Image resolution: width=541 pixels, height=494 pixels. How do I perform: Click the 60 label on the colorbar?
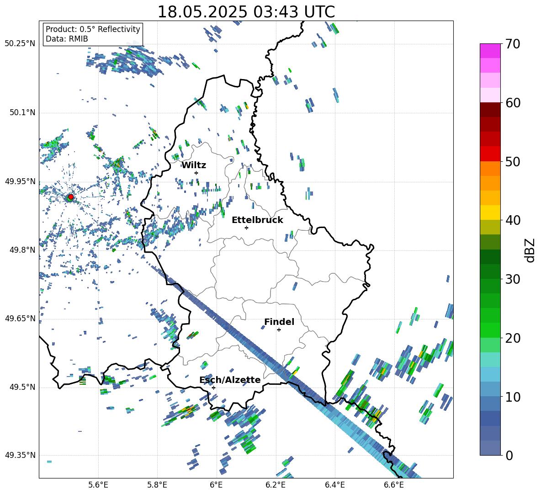coord(512,103)
